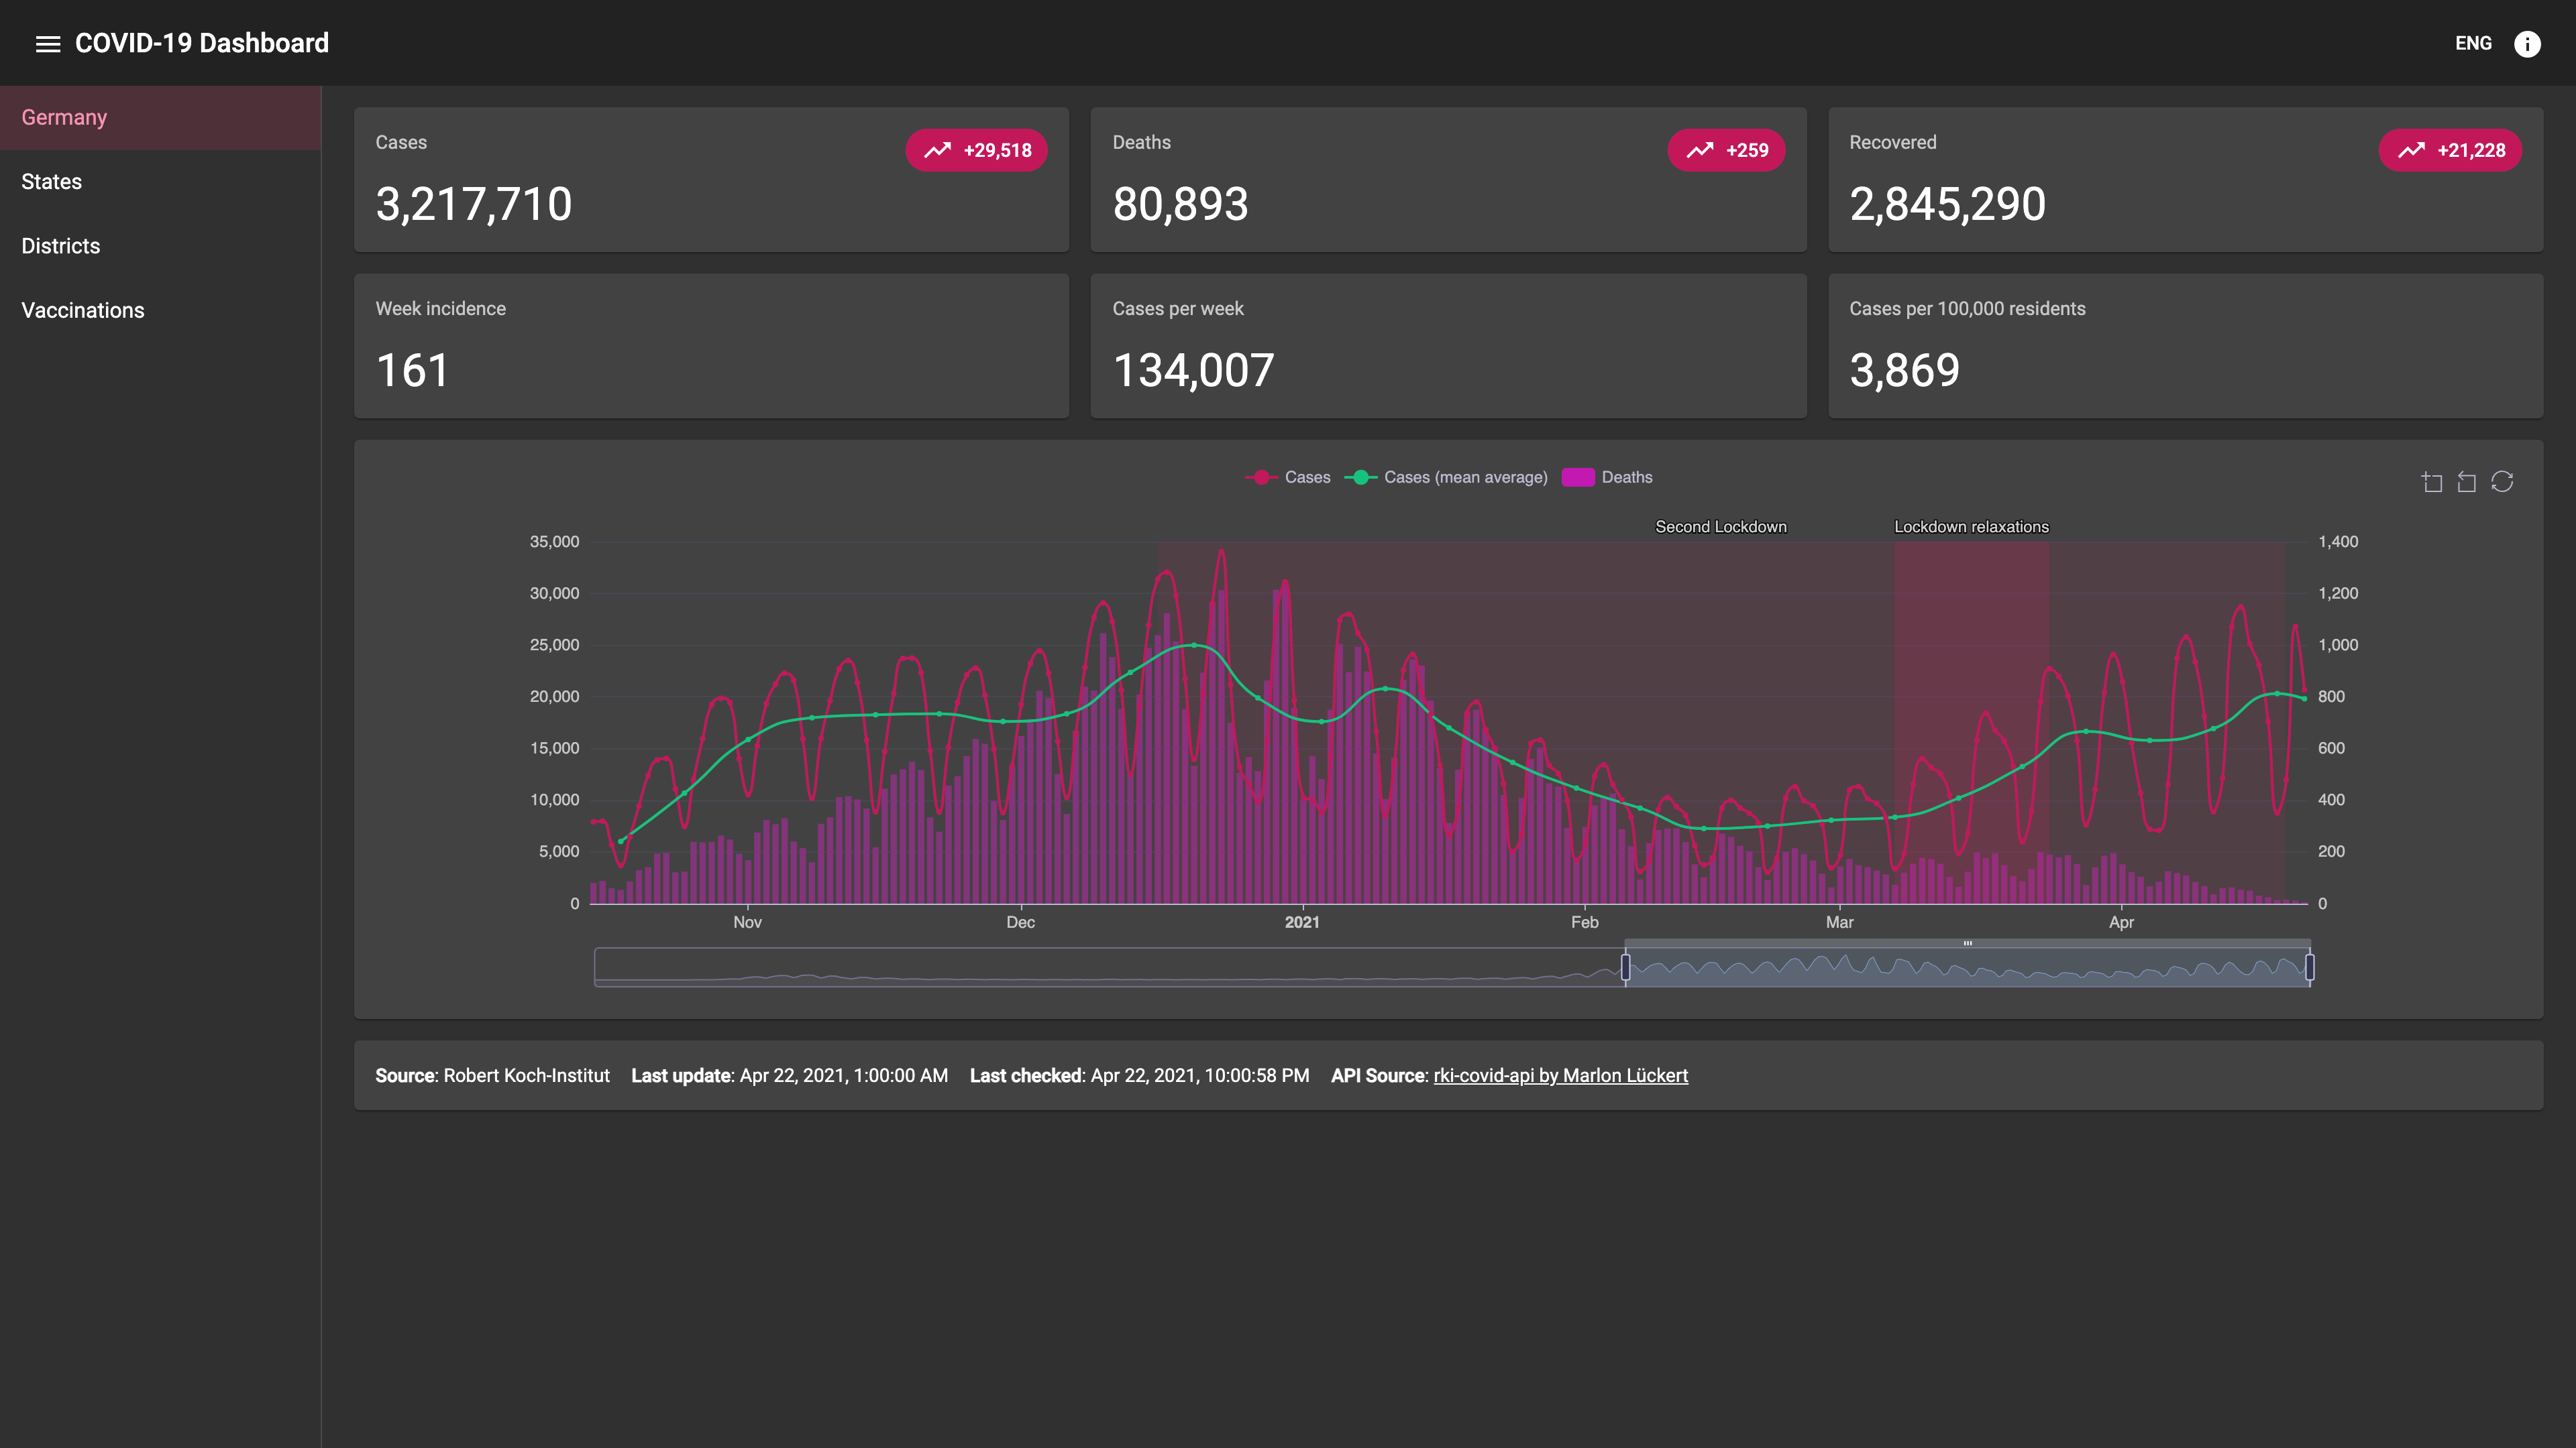This screenshot has width=2576, height=1448.
Task: Click the trending arrow on Deaths badge
Action: click(x=1699, y=151)
